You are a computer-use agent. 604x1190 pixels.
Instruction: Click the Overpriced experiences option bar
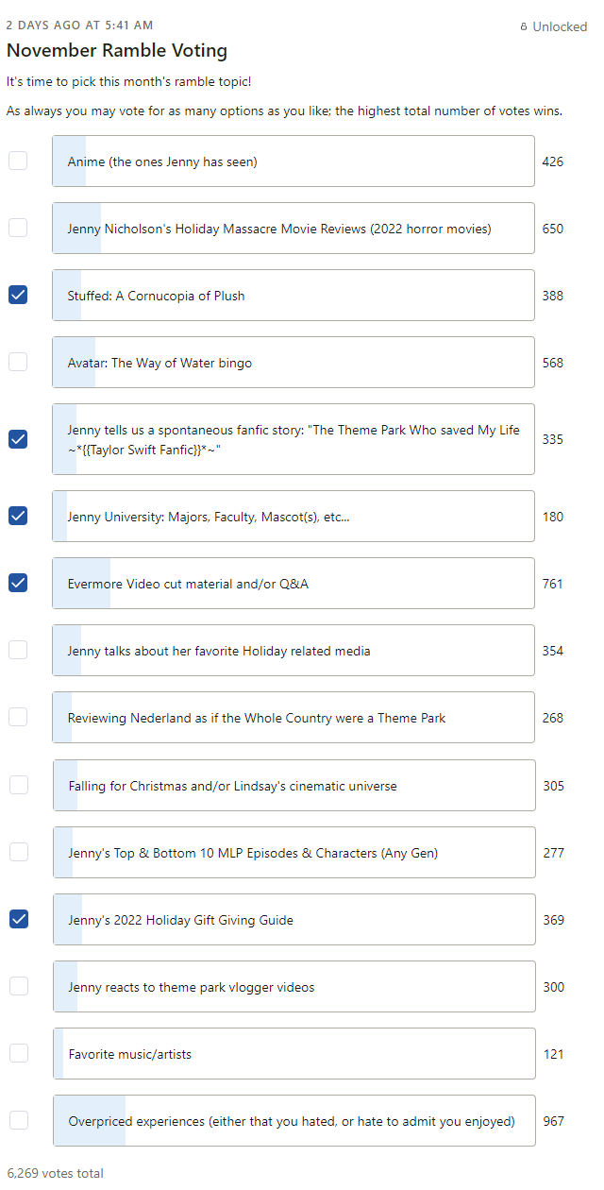click(x=294, y=1121)
